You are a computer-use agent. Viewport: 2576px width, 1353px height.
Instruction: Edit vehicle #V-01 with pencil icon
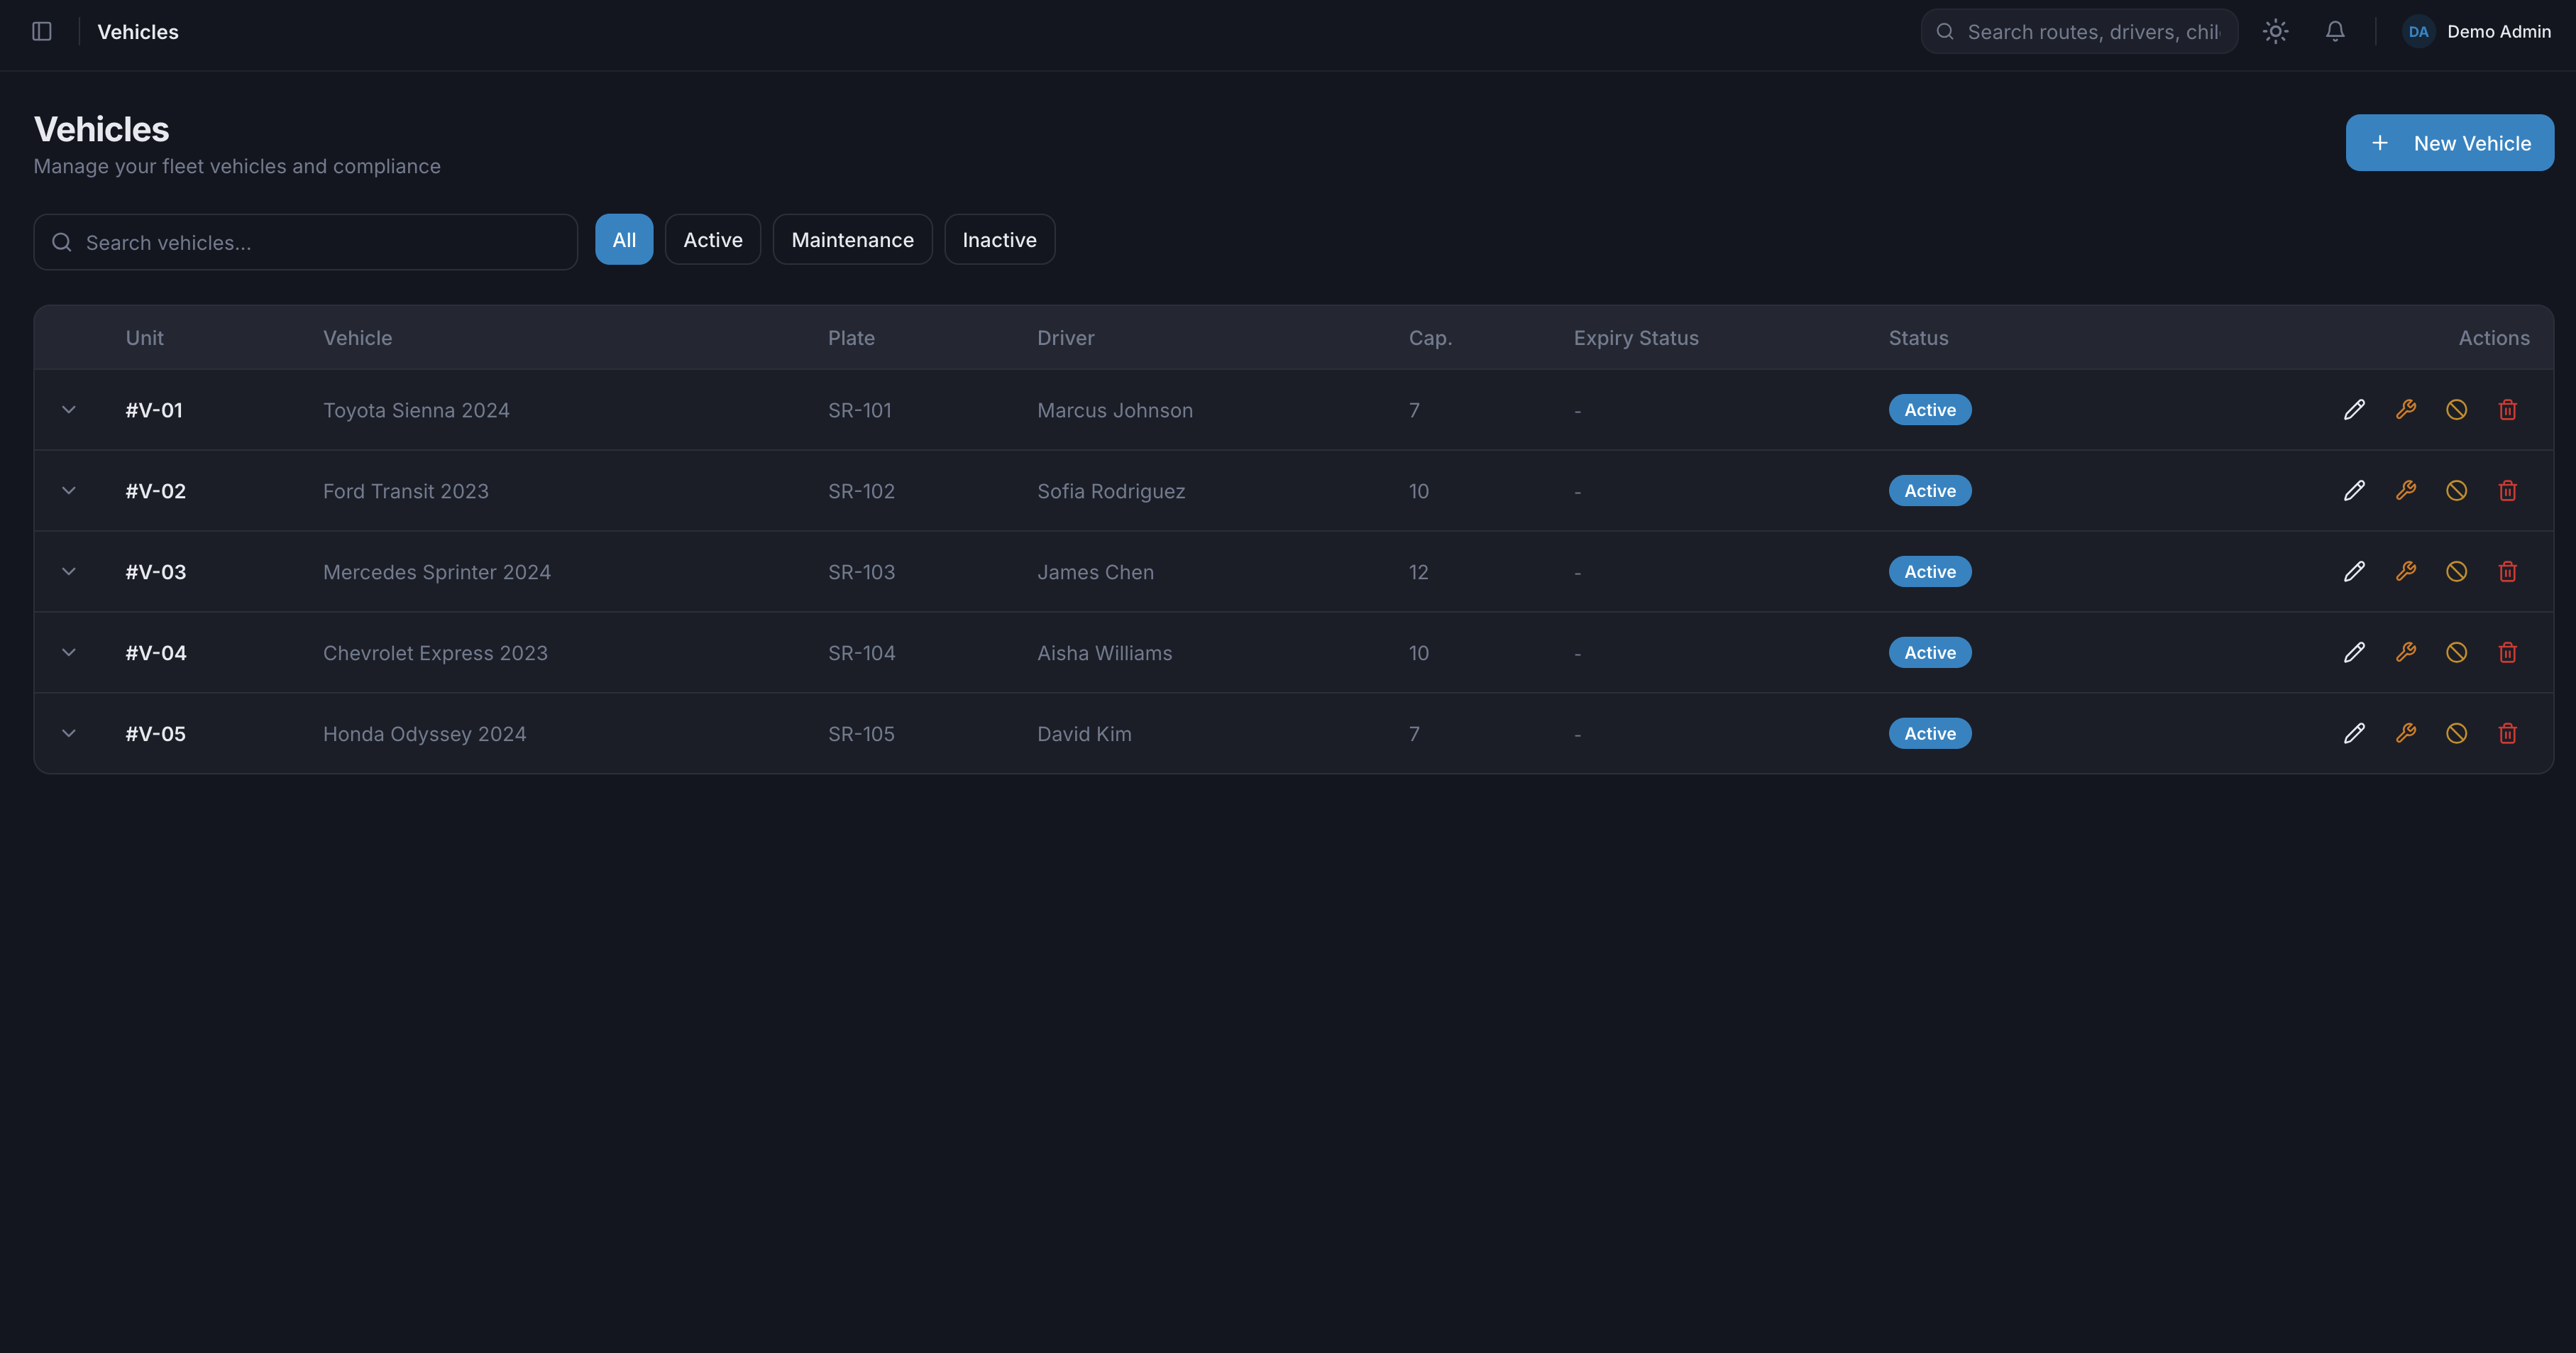[x=2354, y=410]
